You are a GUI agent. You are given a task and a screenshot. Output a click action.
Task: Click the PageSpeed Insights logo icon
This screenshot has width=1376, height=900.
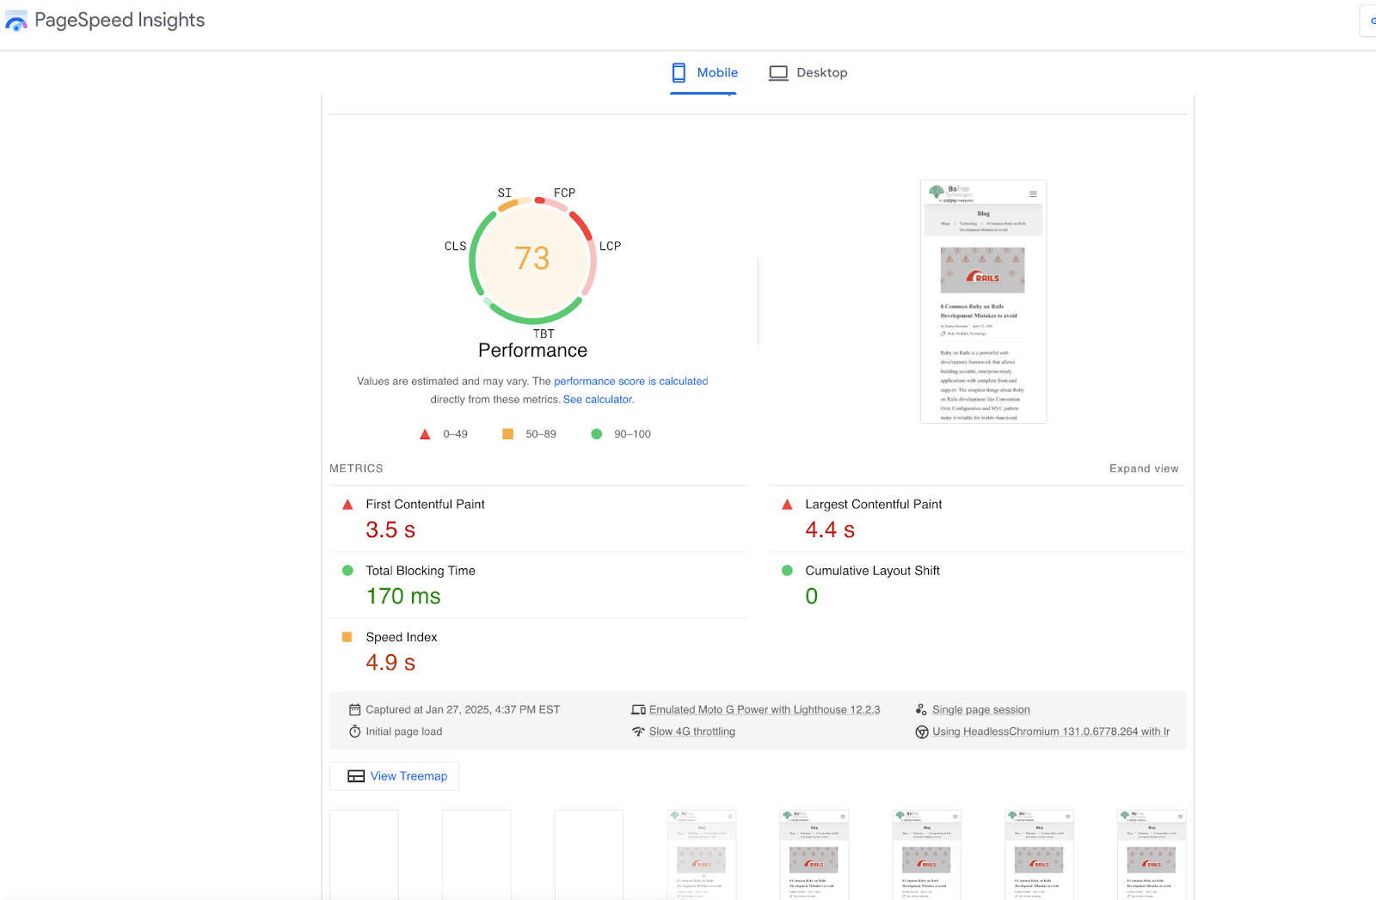point(15,21)
